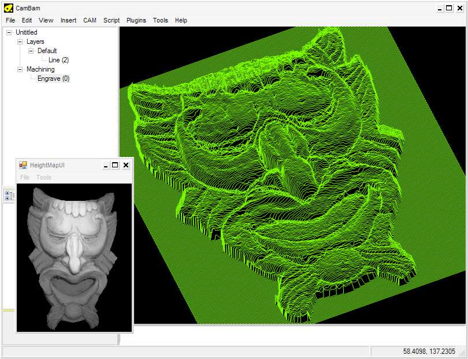The height and width of the screenshot is (359, 468).
Task: Click the HeightMapUI window icon
Action: coord(23,165)
